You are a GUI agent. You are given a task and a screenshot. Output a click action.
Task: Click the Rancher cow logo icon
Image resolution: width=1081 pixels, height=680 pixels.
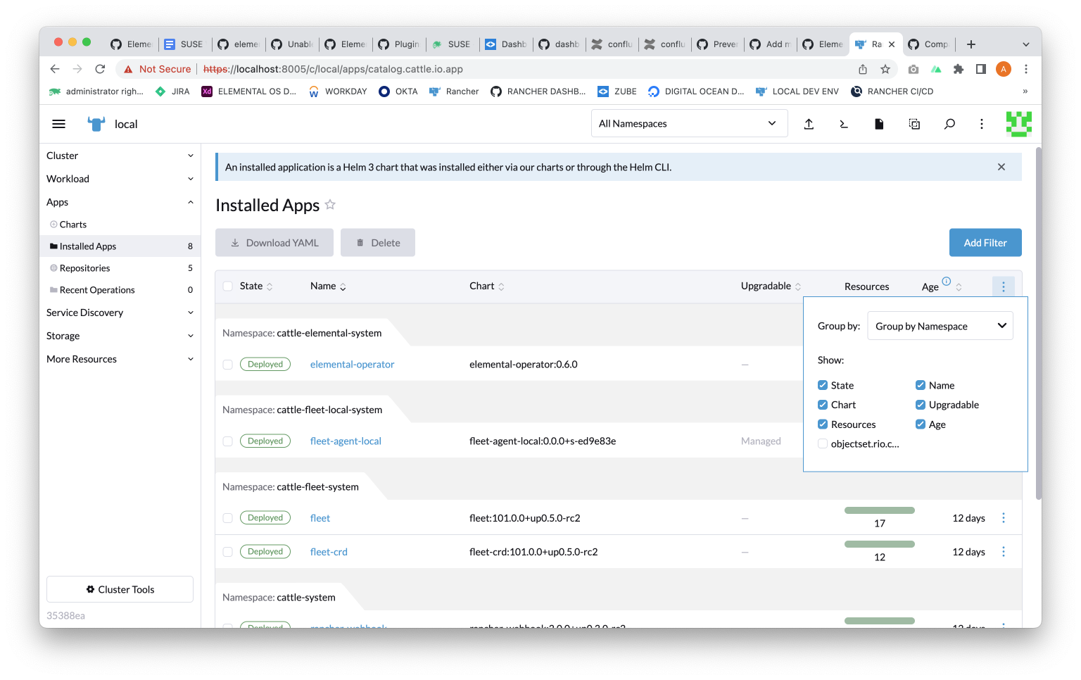[x=96, y=124]
